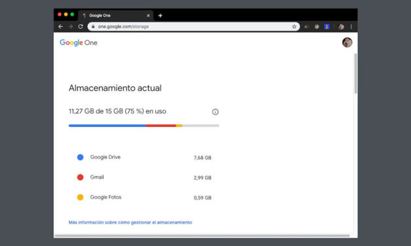The height and width of the screenshot is (246, 411).
Task: Open the Google account avatar on the page
Action: click(x=347, y=43)
